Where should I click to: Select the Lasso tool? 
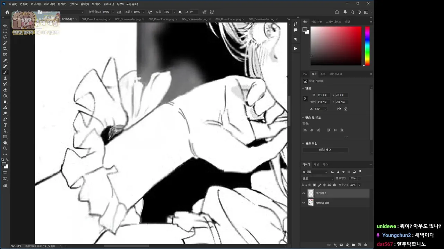tap(5, 37)
